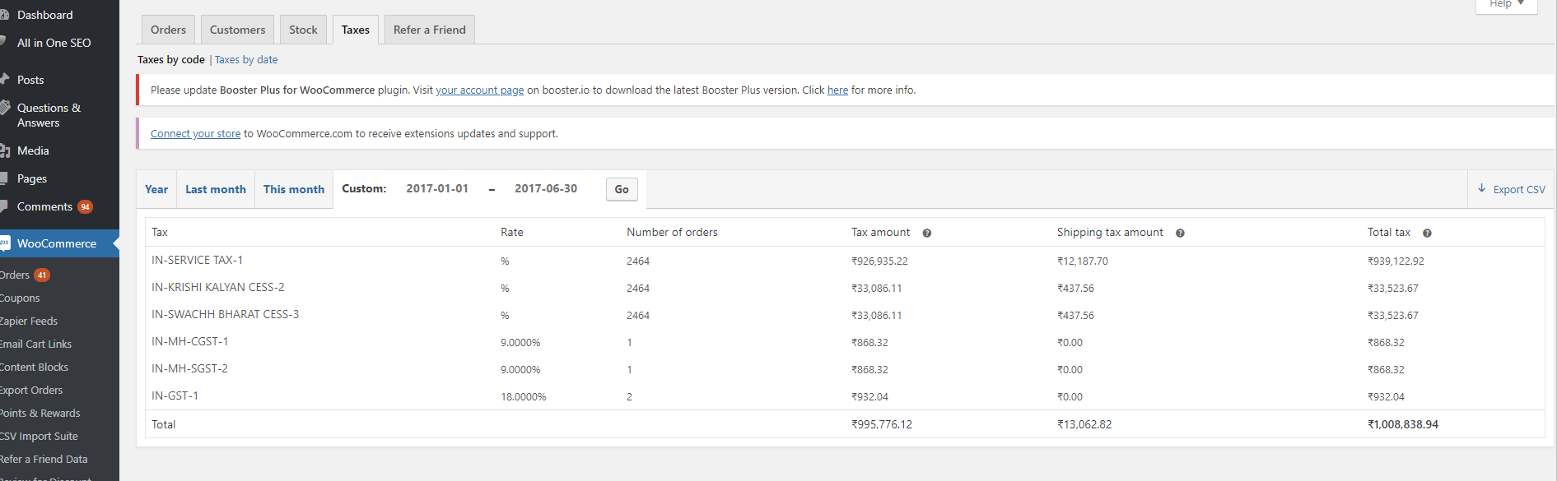Click the Tax amount help icon

pyautogui.click(x=926, y=234)
